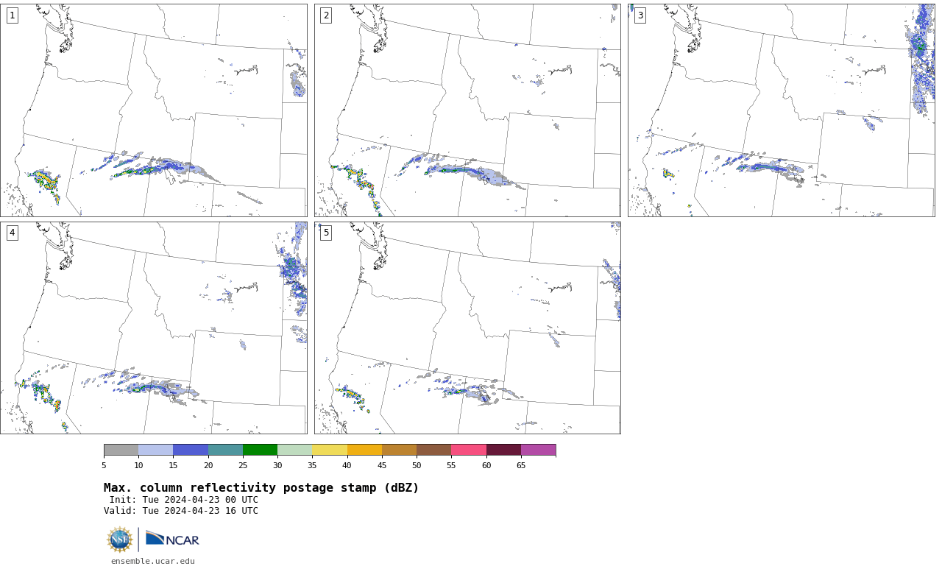
Task: Select the teal 20-25 dBZ swatch
Action: click(225, 450)
